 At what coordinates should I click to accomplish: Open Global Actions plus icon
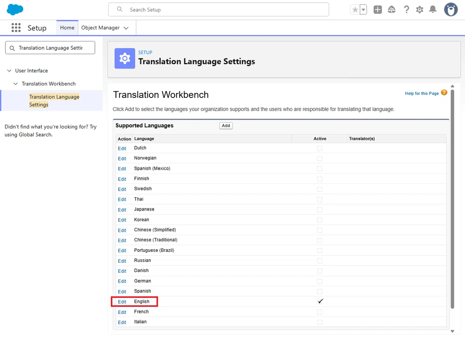click(x=378, y=10)
